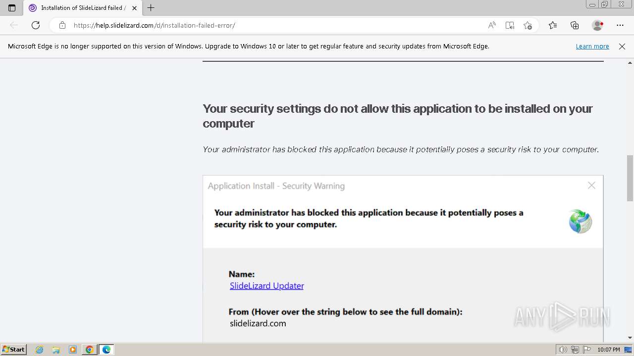This screenshot has height=356, width=634.
Task: Open the Action Center flag icon
Action: tap(586, 350)
